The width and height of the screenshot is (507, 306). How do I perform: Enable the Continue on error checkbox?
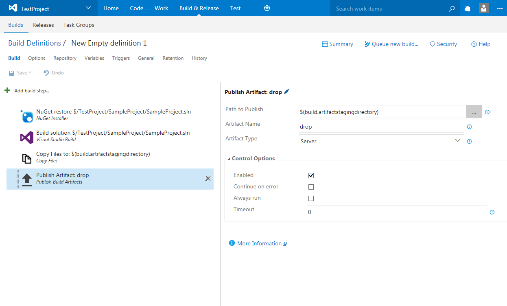311,187
